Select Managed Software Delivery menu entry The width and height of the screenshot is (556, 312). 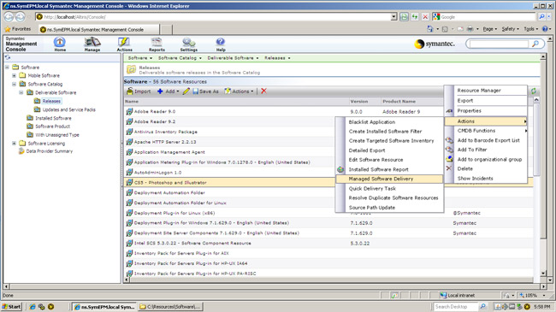pos(389,179)
